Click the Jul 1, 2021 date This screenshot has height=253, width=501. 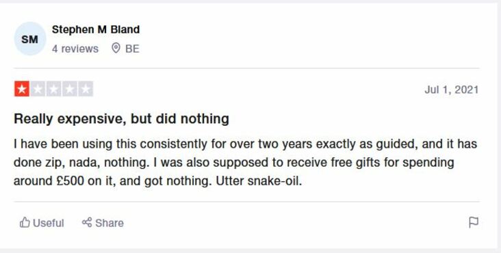(x=452, y=90)
